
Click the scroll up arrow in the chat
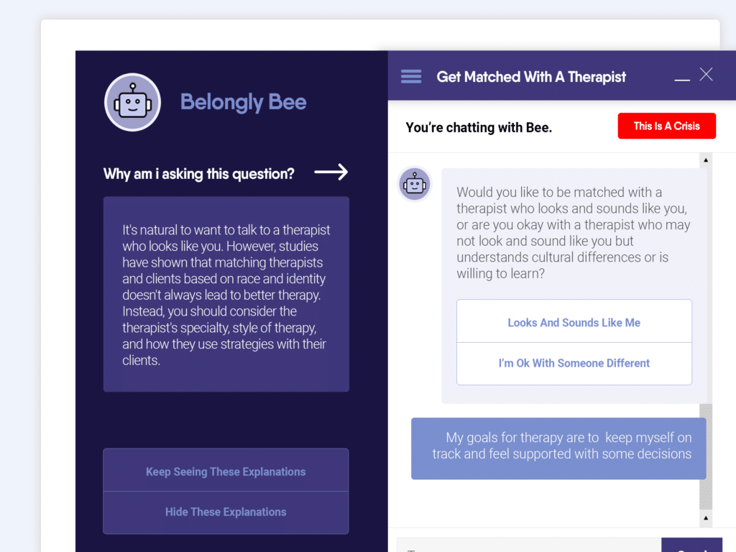point(706,160)
